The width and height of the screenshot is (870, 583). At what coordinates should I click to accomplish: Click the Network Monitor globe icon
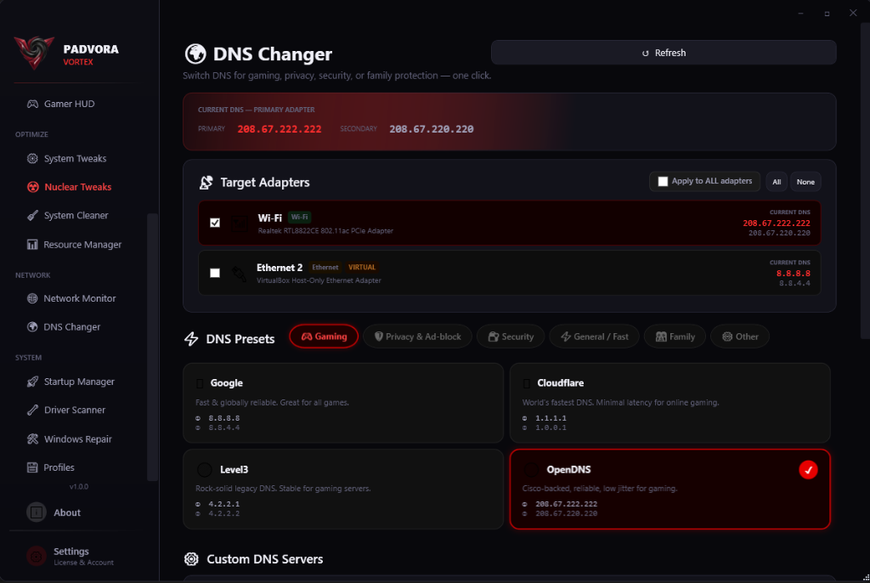(33, 298)
